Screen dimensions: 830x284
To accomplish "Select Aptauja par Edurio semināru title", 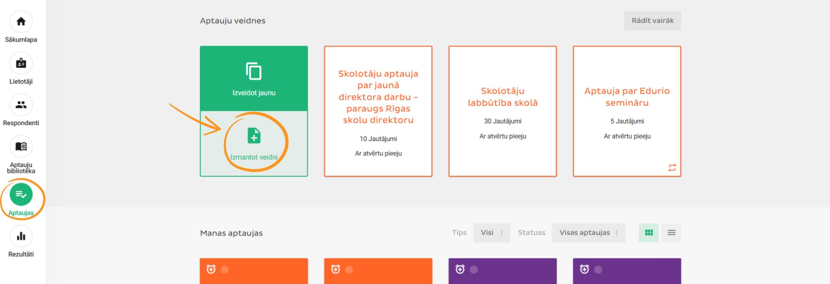I will (x=627, y=97).
